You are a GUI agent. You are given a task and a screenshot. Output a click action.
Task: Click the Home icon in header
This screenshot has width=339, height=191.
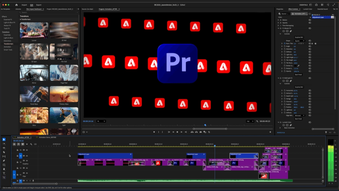[16, 5]
